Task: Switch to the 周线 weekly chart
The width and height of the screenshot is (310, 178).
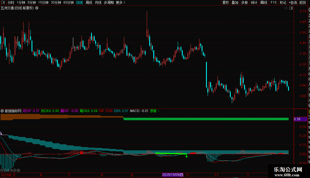Action: point(89,2)
